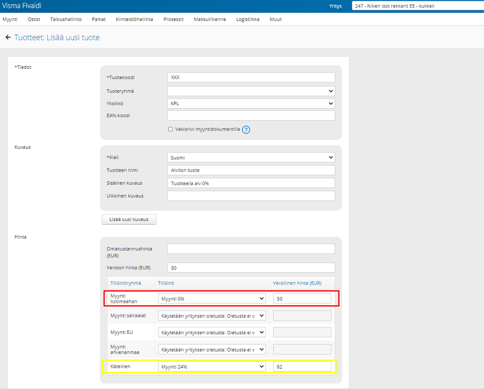Open the Ostot menu
484x389 pixels.
pyautogui.click(x=34, y=19)
